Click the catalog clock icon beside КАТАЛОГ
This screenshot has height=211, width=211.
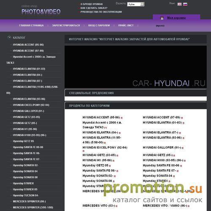pos(9,38)
